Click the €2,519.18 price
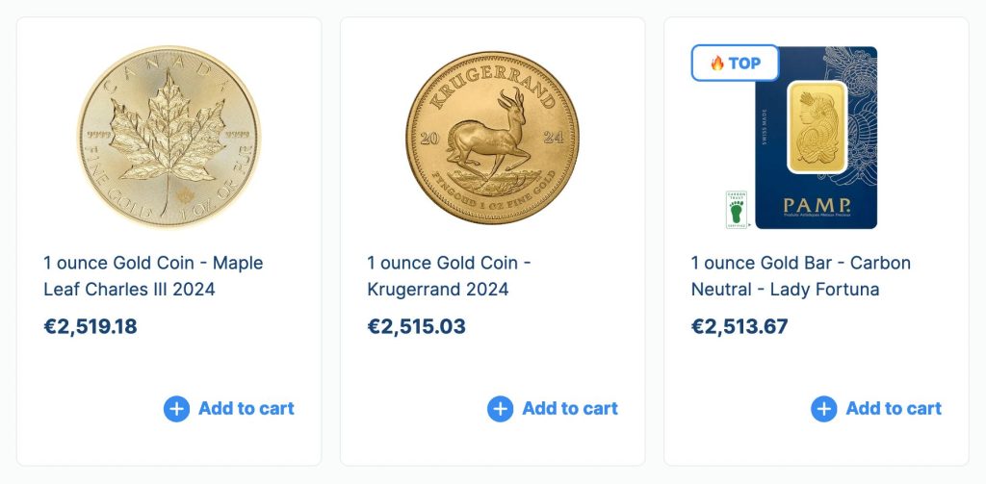 pos(91,326)
